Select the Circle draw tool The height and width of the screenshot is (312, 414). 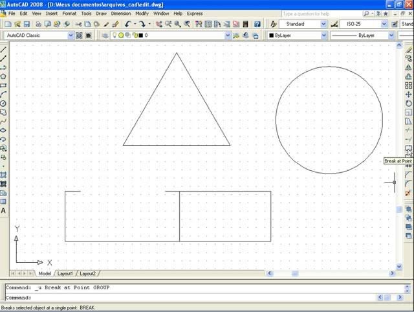pos(4,103)
